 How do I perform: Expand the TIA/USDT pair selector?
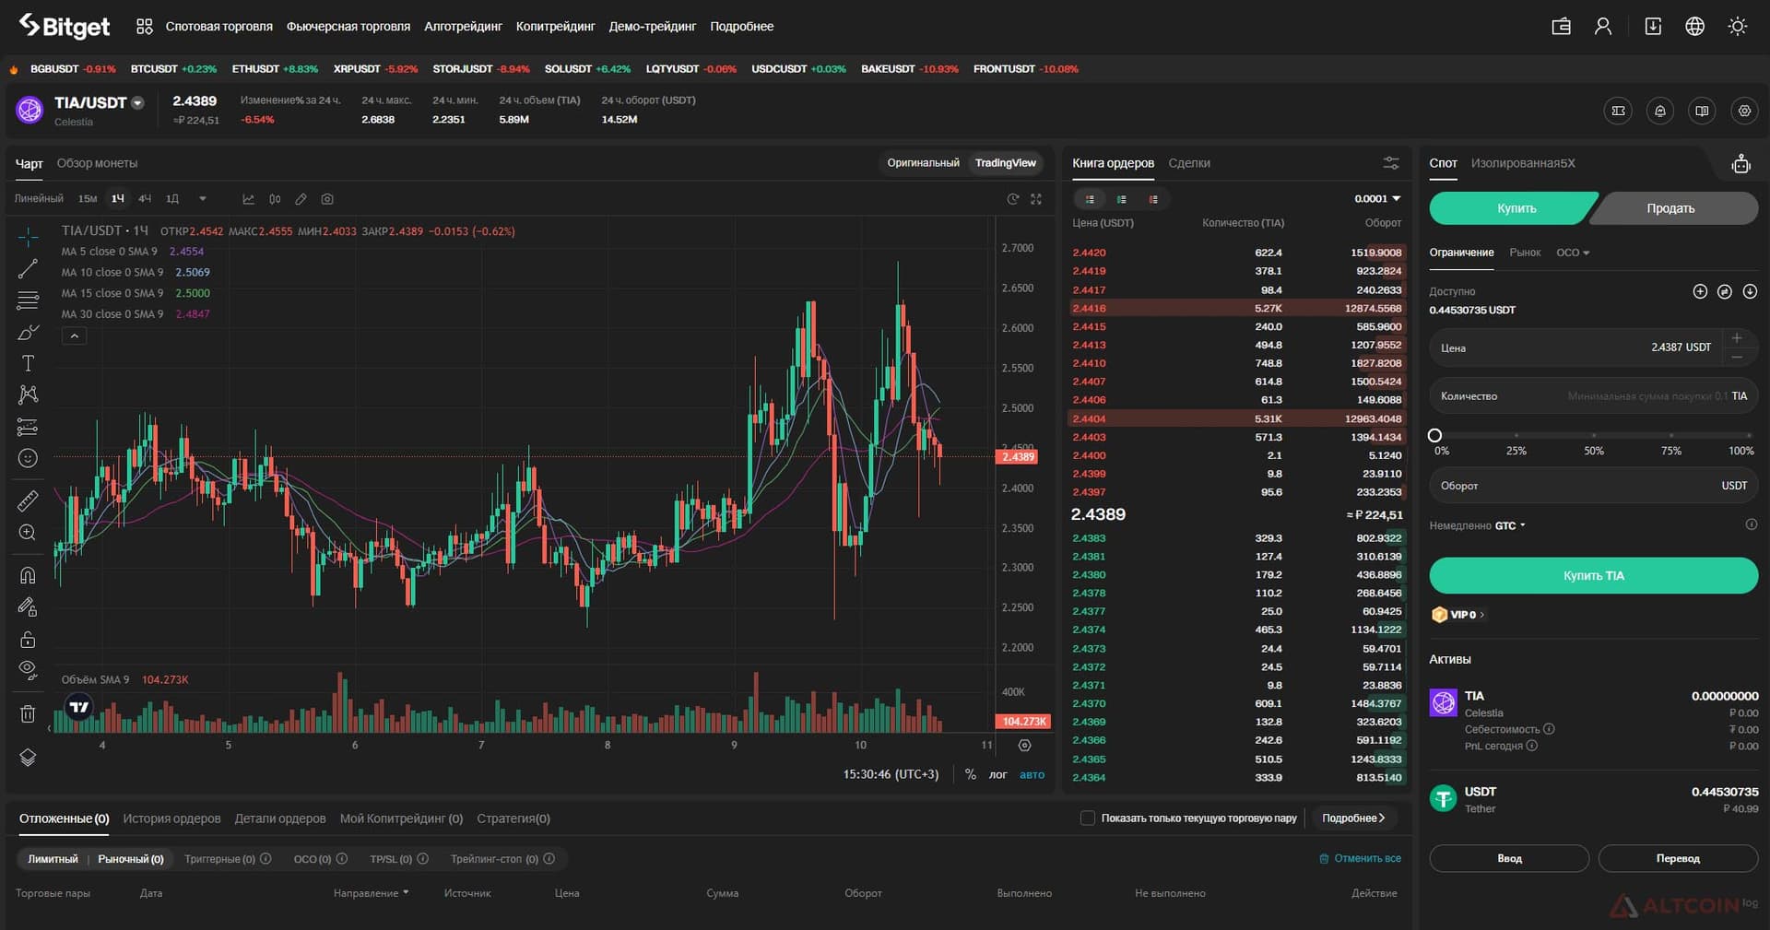(137, 103)
